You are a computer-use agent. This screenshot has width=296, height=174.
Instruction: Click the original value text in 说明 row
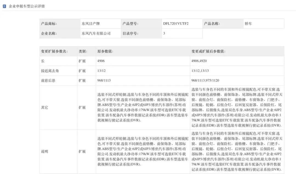point(143,151)
